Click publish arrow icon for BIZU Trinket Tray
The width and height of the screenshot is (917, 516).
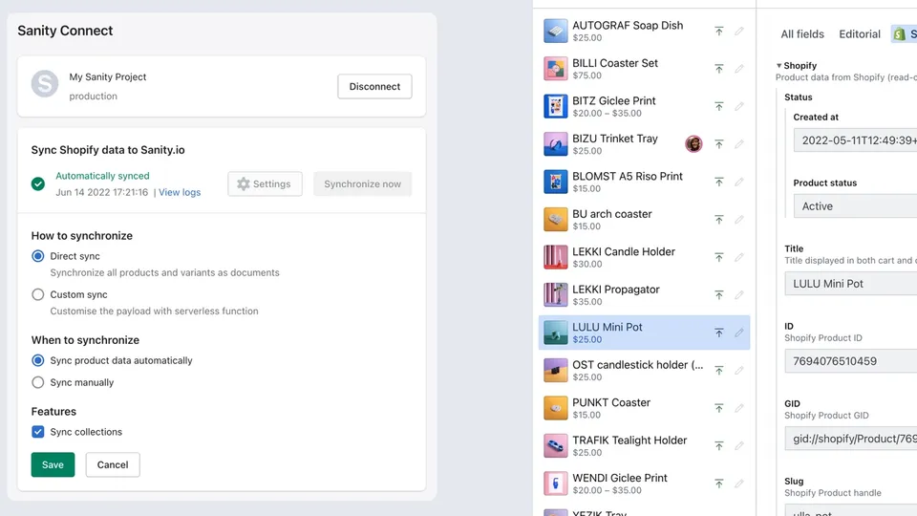click(718, 144)
